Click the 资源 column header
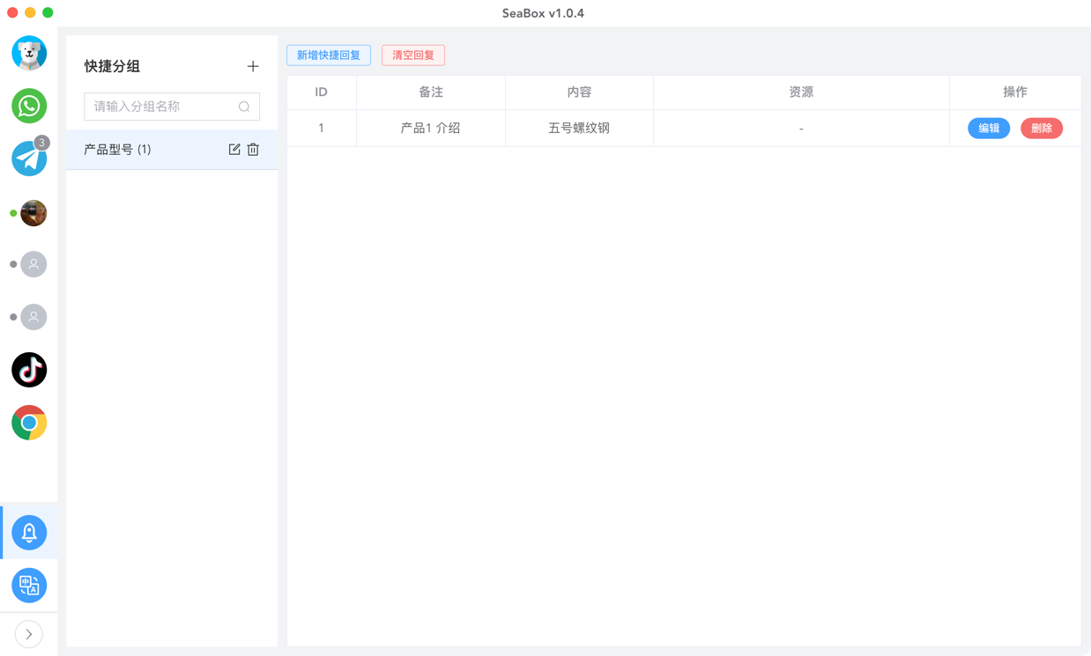 (801, 92)
